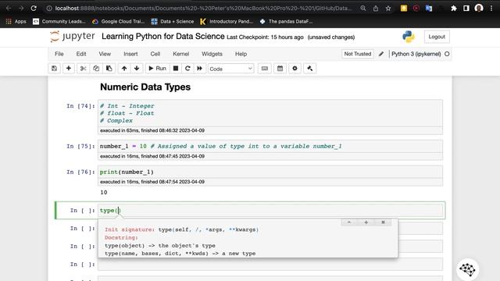This screenshot has height=281, width=500.
Task: Restart kernel and run all cells icon
Action: (x=200, y=69)
